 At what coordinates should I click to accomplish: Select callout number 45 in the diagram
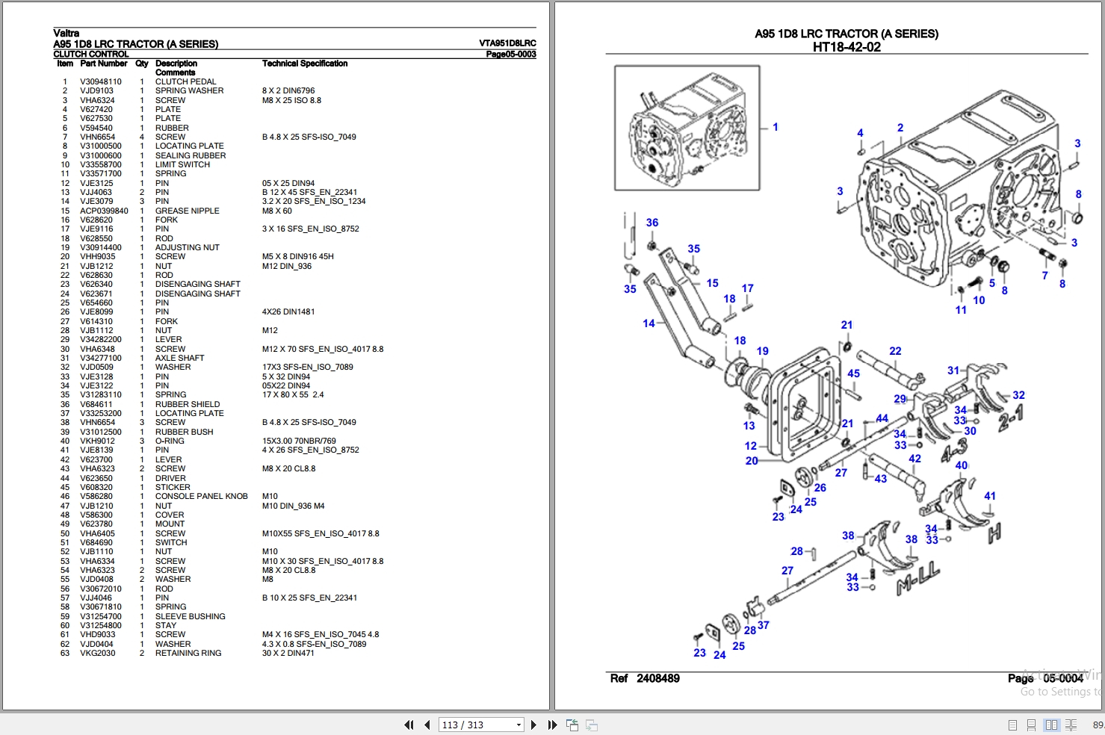pos(853,373)
